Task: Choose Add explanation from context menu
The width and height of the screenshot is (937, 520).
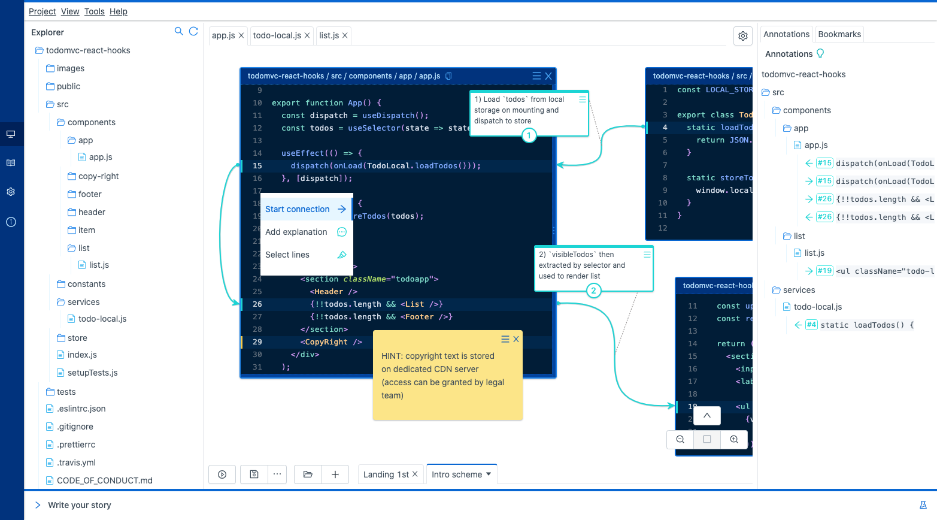Action: [x=306, y=232]
